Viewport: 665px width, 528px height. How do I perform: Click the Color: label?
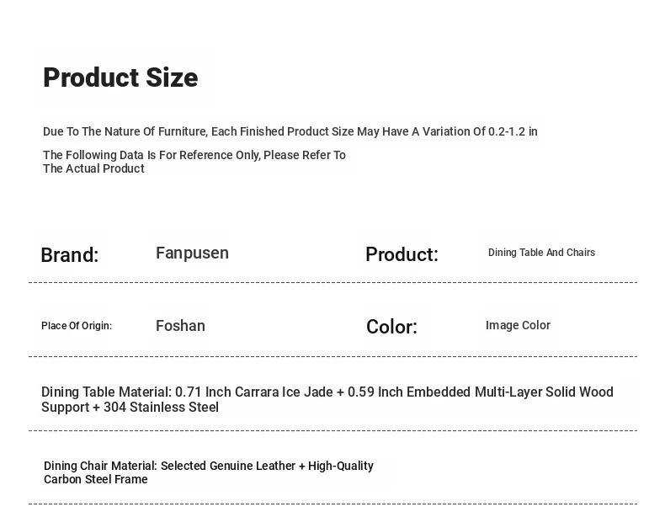392,327
